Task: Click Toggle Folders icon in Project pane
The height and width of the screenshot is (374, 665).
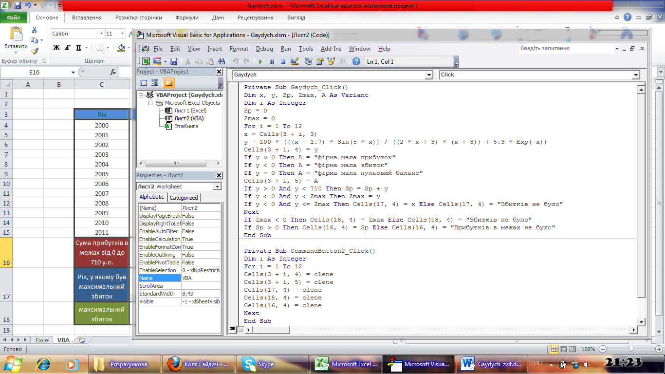Action: (x=168, y=83)
